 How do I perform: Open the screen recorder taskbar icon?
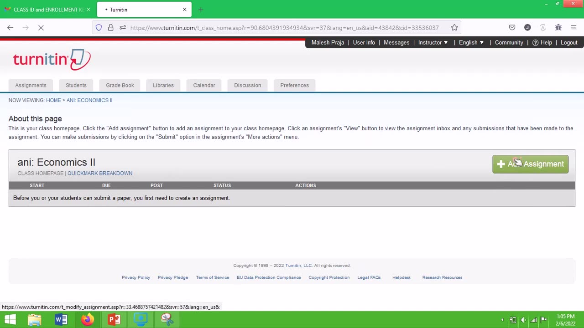point(141,320)
